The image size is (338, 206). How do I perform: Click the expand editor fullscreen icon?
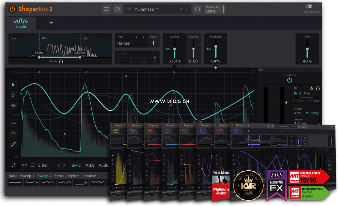click(x=14, y=165)
